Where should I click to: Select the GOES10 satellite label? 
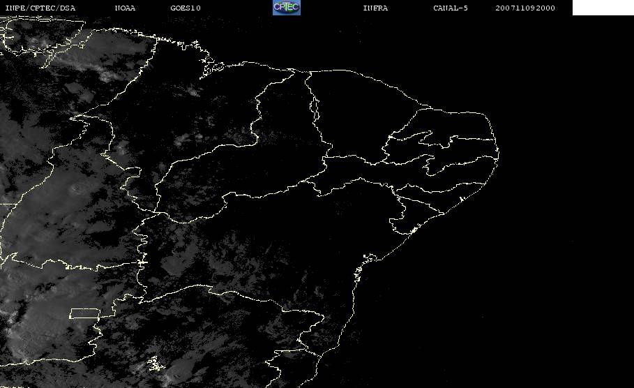186,8
